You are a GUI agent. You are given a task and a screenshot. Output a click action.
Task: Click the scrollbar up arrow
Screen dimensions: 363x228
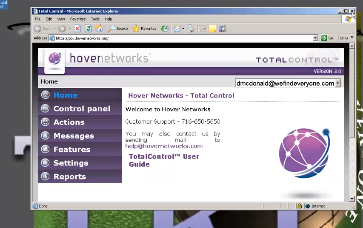(x=352, y=46)
